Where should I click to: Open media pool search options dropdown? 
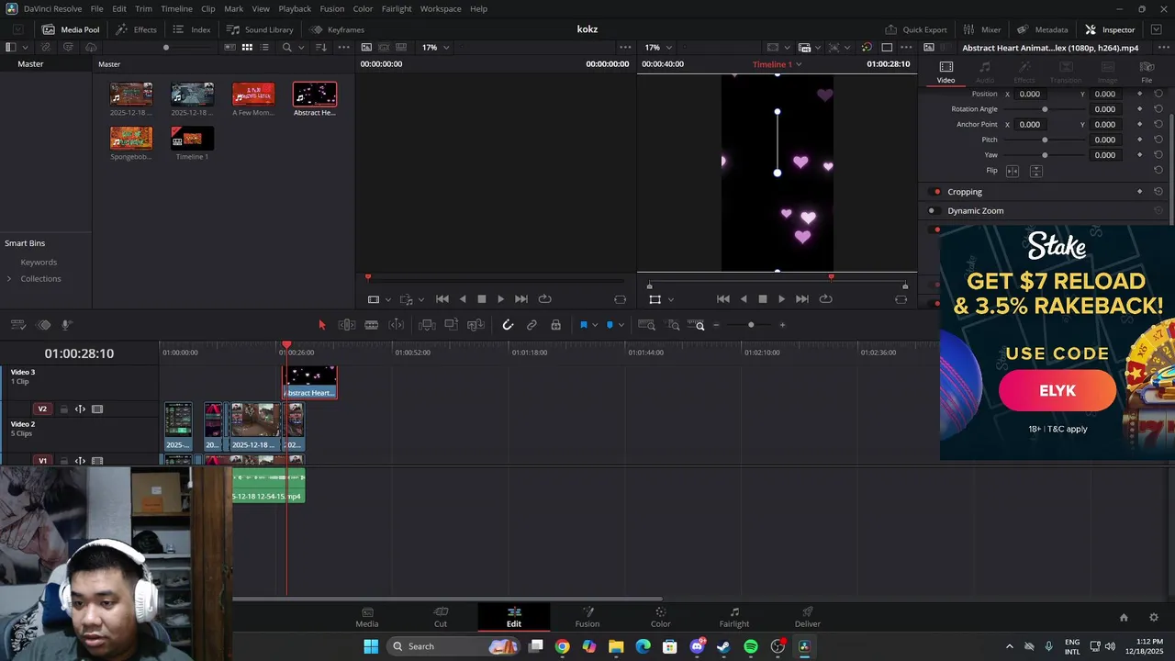(x=303, y=47)
